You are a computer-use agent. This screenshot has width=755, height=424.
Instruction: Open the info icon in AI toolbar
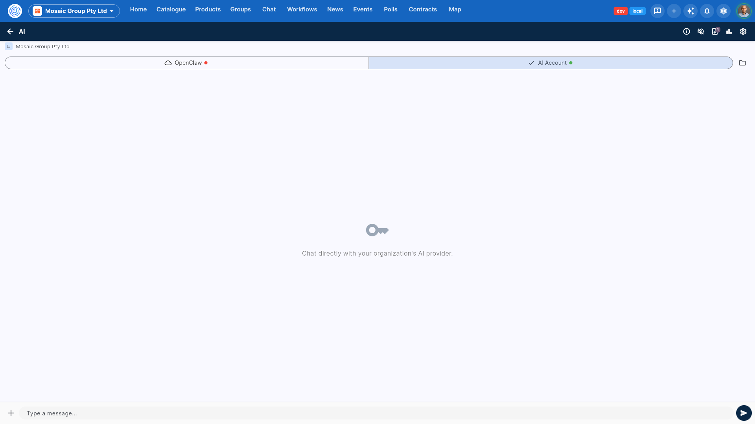coord(687,31)
